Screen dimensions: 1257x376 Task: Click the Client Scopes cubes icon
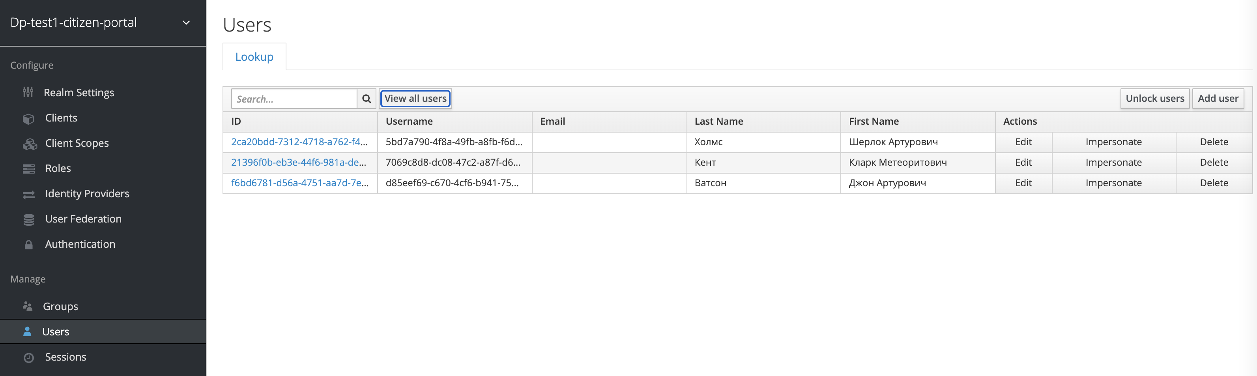30,144
